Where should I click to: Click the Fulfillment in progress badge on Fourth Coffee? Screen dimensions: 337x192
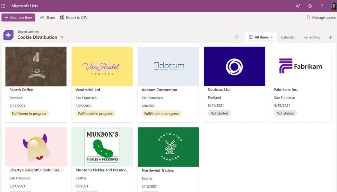[x=29, y=113]
